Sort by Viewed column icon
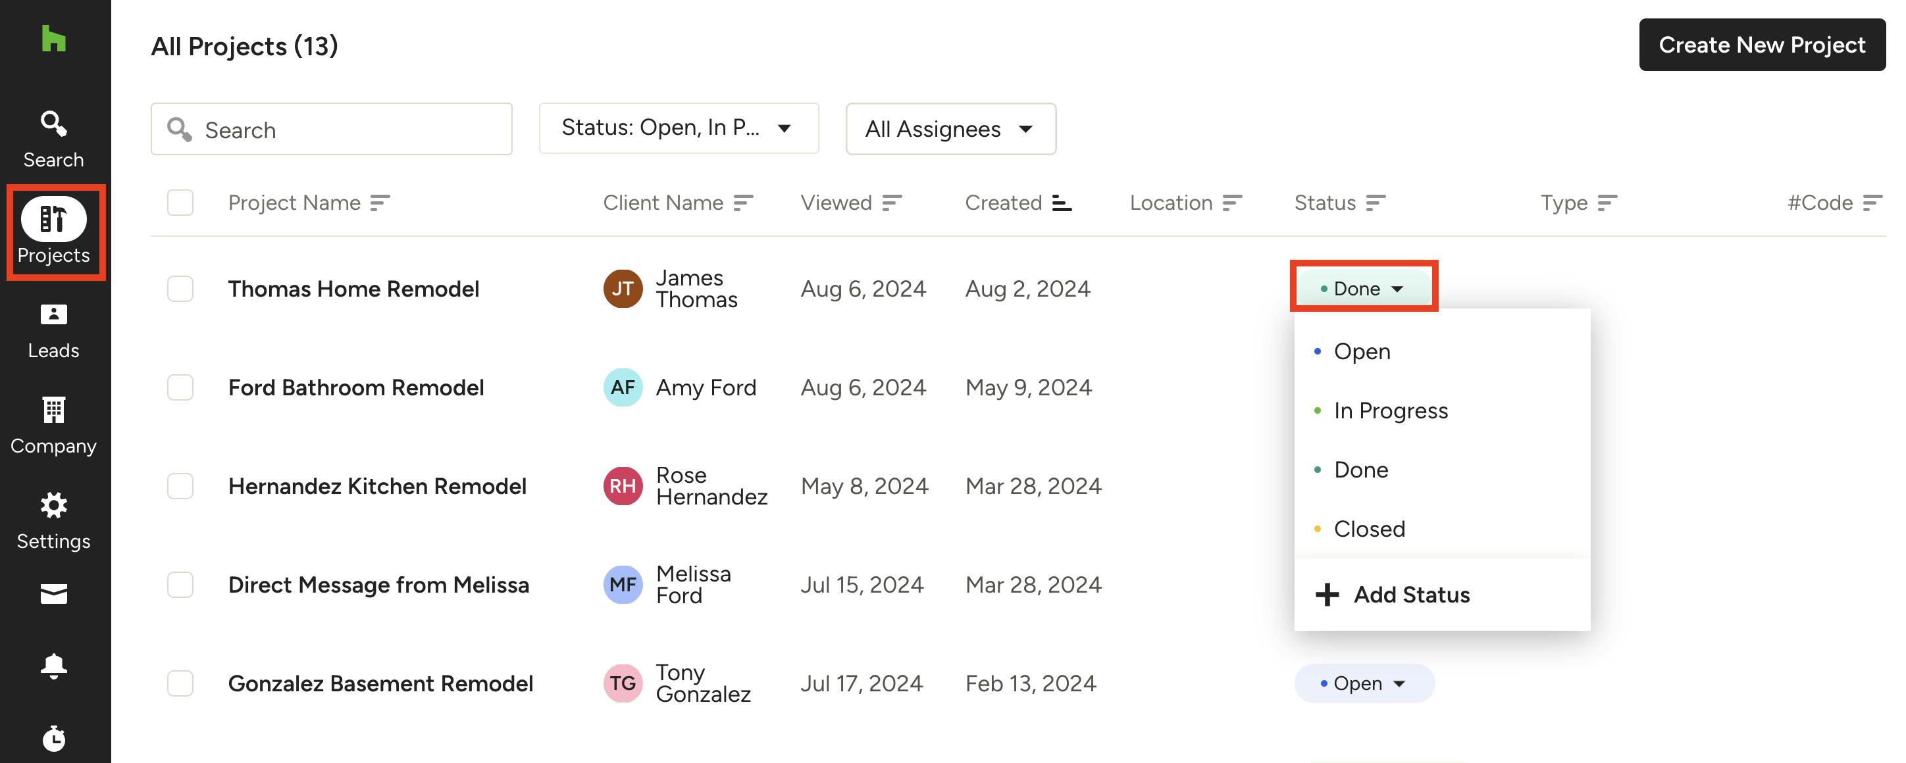This screenshot has height=763, width=1906. coord(892,203)
